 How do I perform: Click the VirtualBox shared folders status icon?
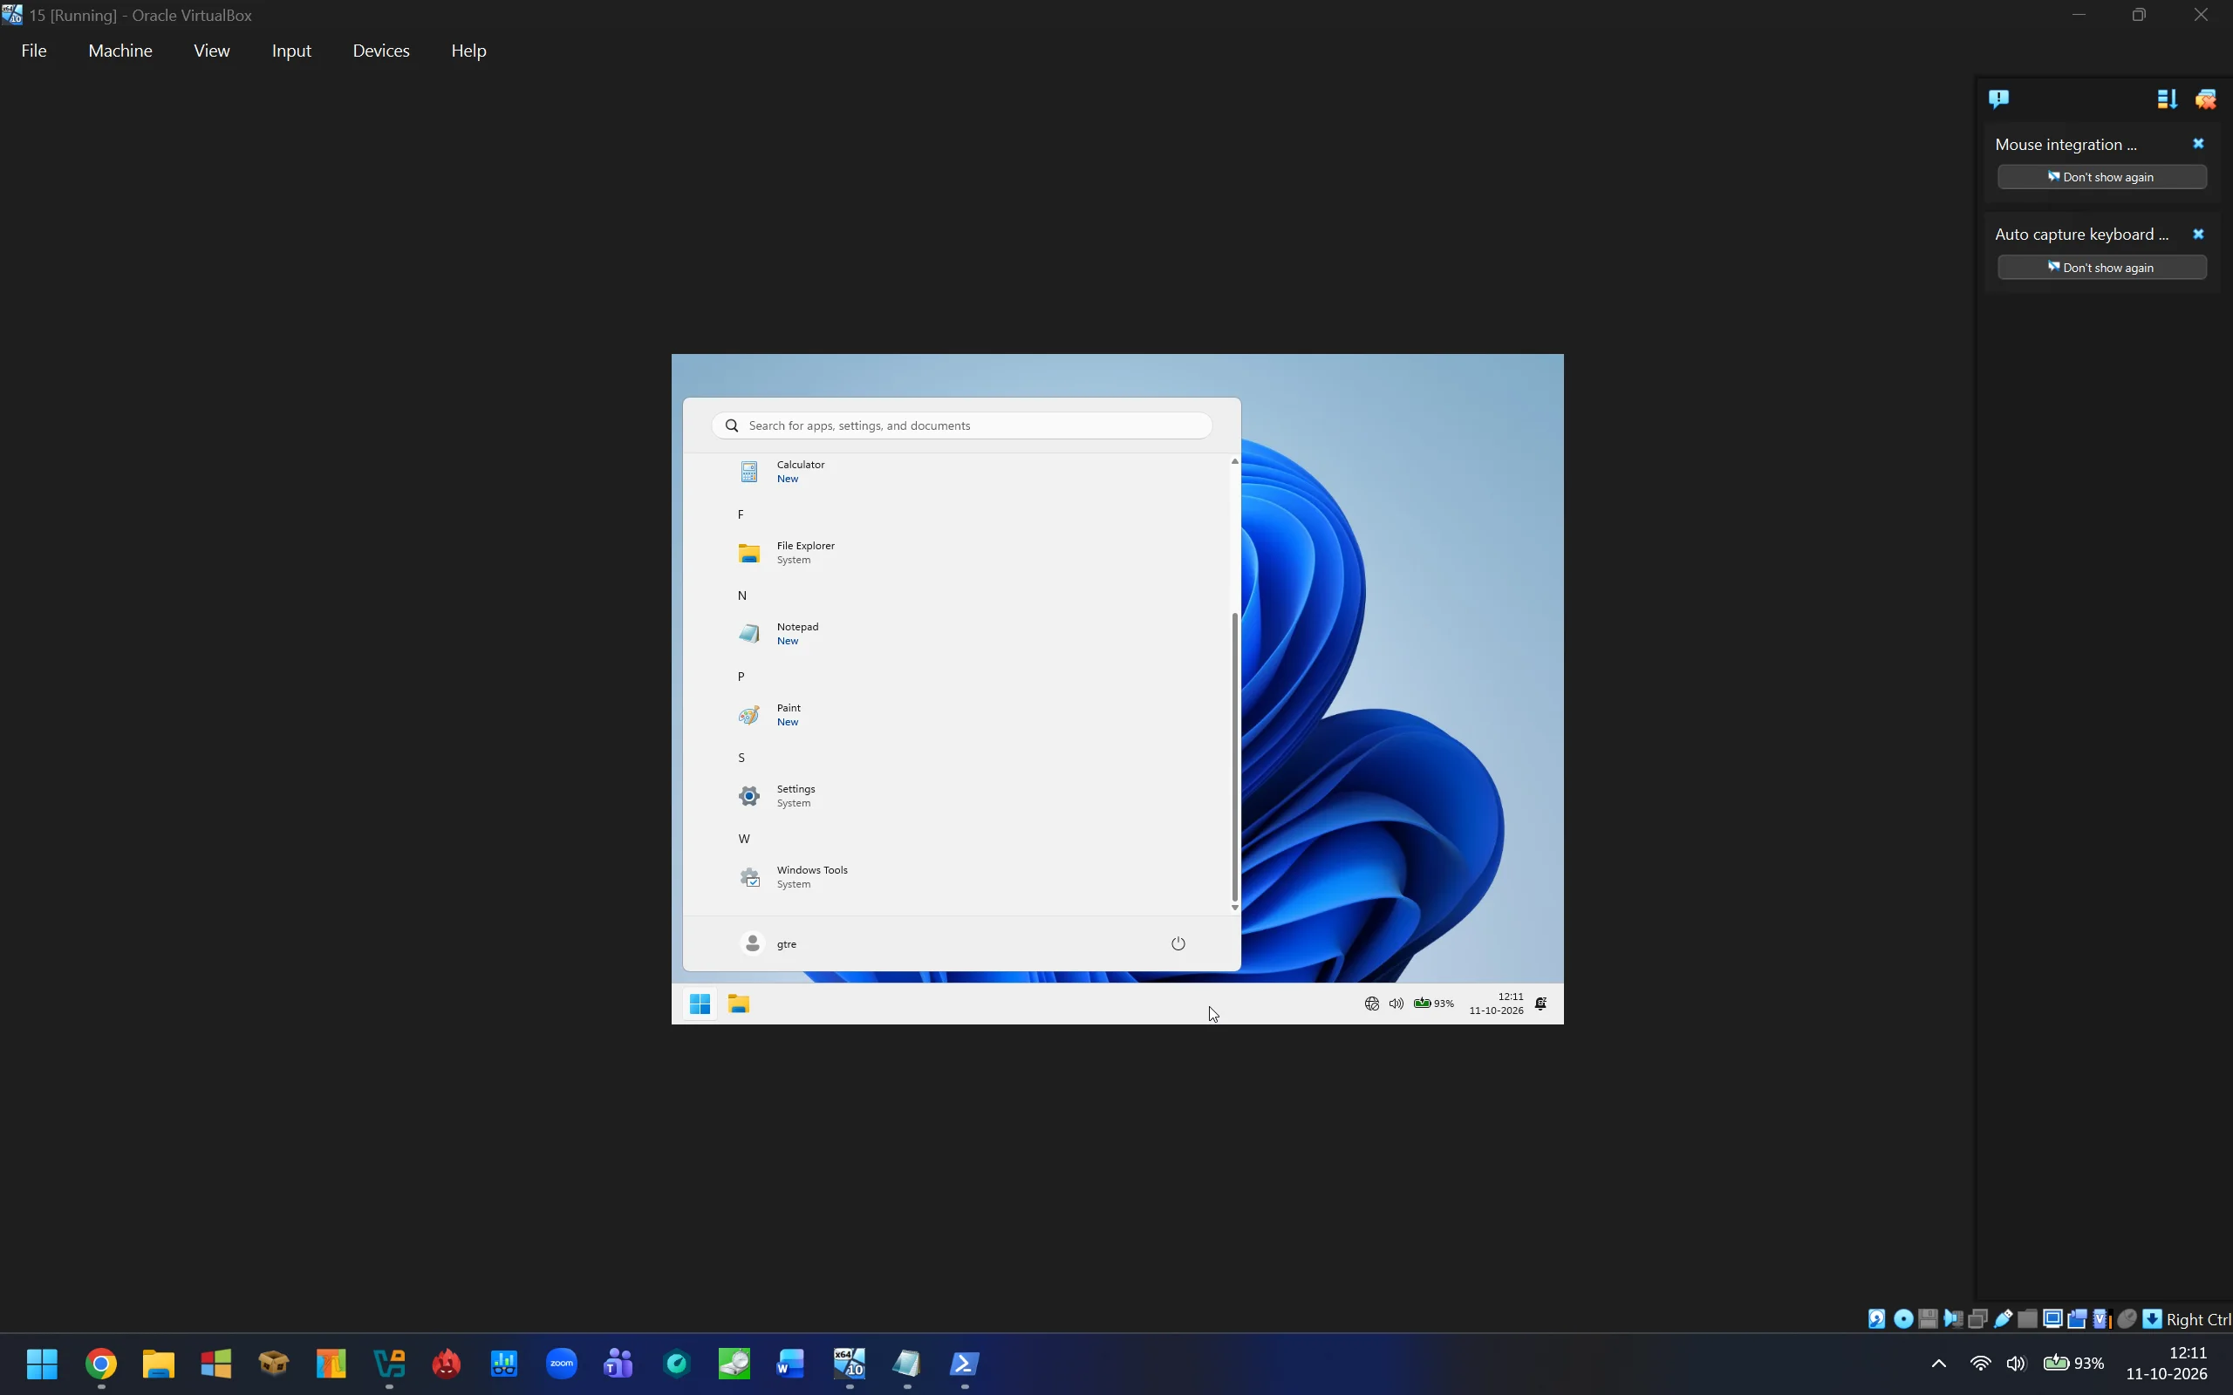pyautogui.click(x=2028, y=1319)
